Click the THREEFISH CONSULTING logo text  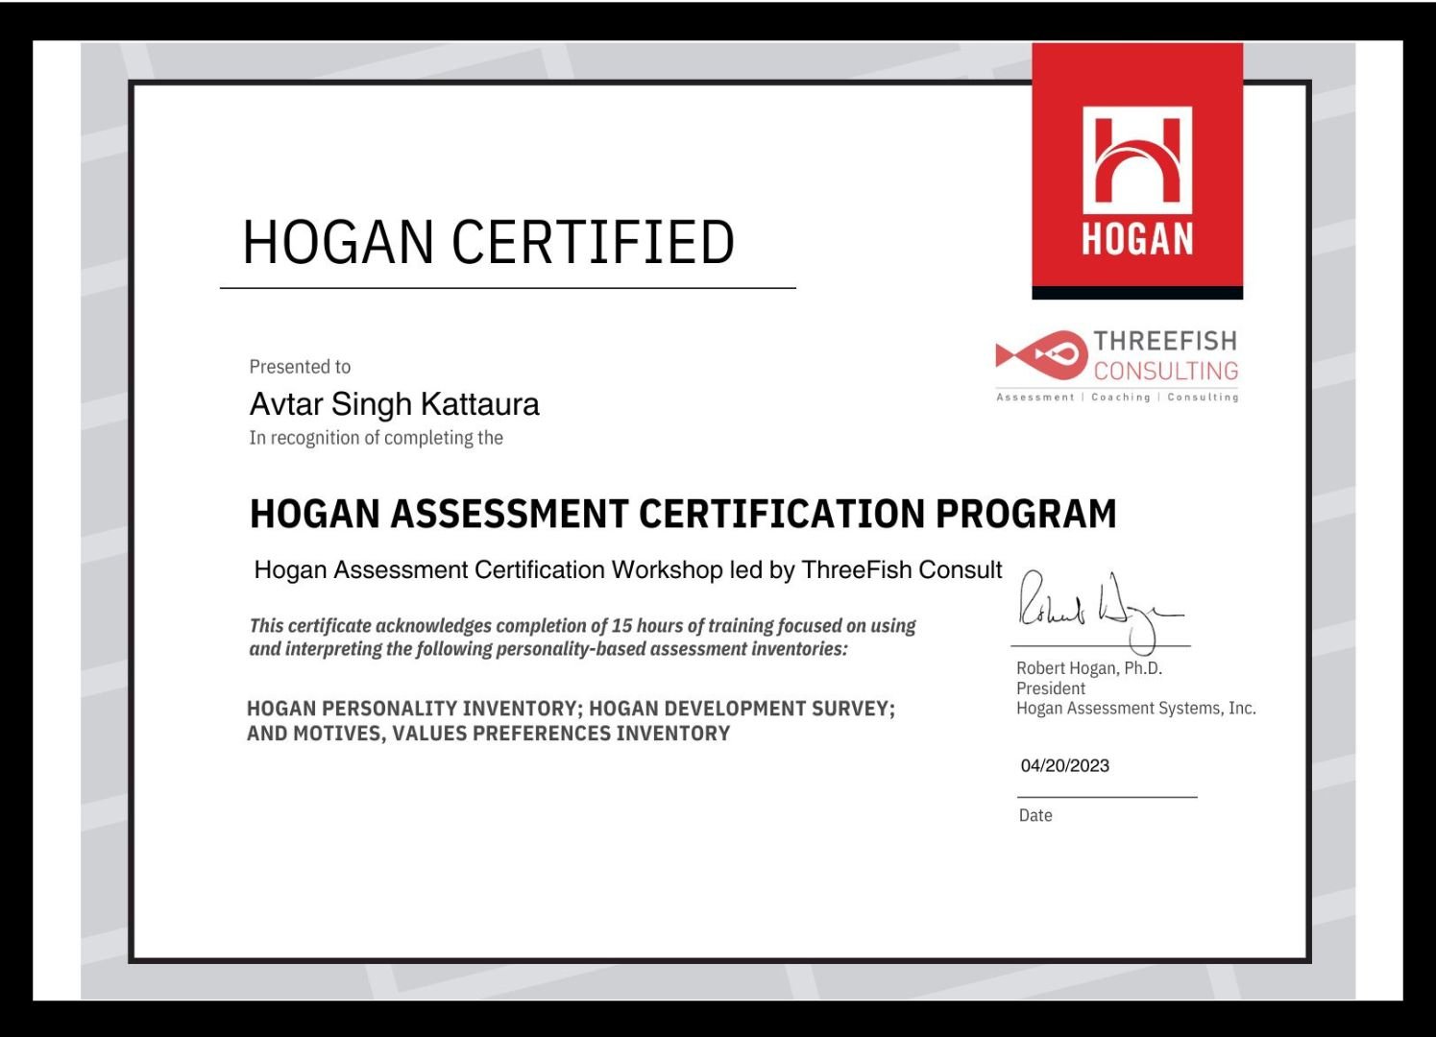click(1165, 355)
